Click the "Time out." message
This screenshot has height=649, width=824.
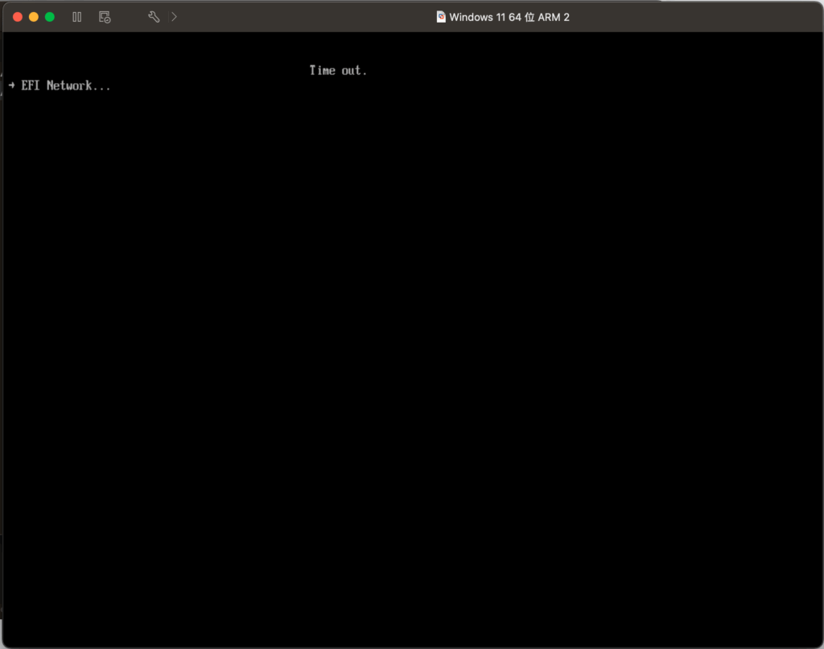point(338,71)
